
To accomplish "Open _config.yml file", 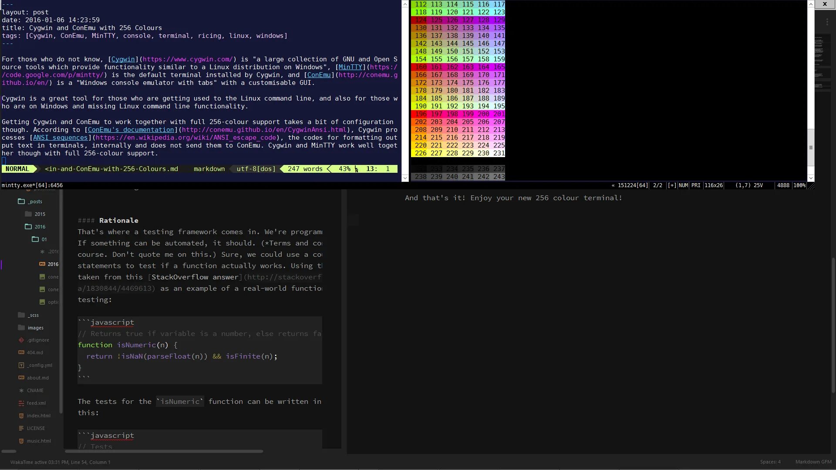I will coord(39,366).
